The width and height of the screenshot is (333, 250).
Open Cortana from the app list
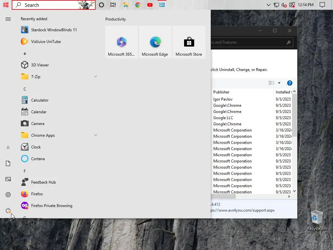[x=60, y=159]
